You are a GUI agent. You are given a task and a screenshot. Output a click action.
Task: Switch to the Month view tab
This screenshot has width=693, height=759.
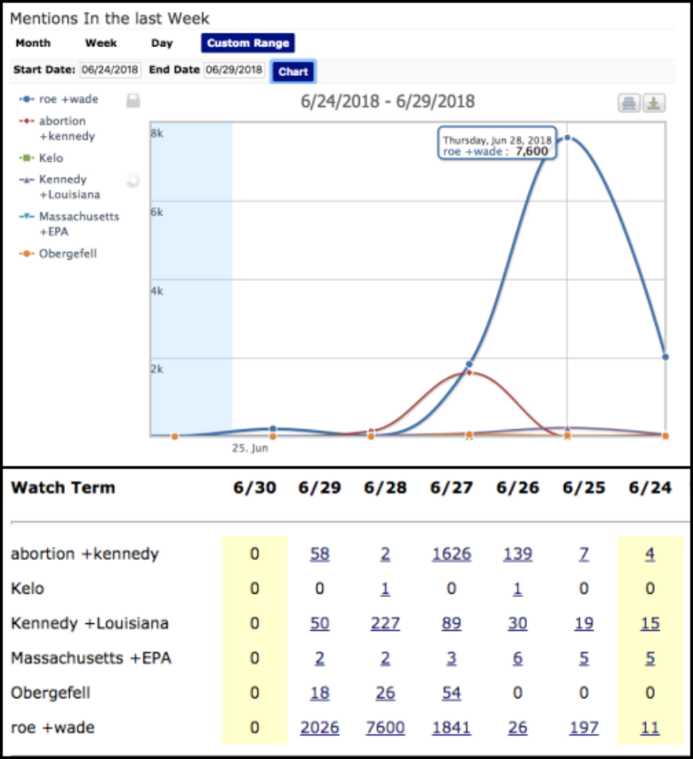point(33,43)
